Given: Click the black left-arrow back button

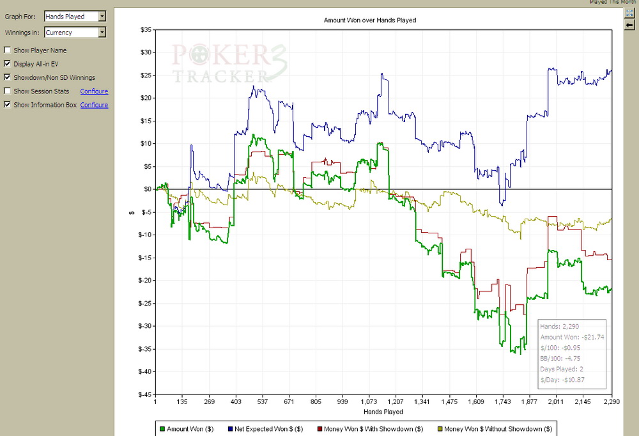Looking at the screenshot, I should coord(629,26).
